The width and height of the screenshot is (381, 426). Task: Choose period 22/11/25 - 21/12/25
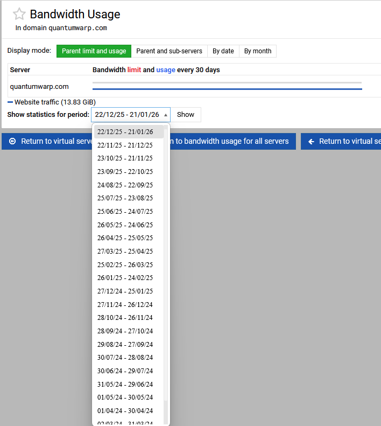pyautogui.click(x=125, y=145)
